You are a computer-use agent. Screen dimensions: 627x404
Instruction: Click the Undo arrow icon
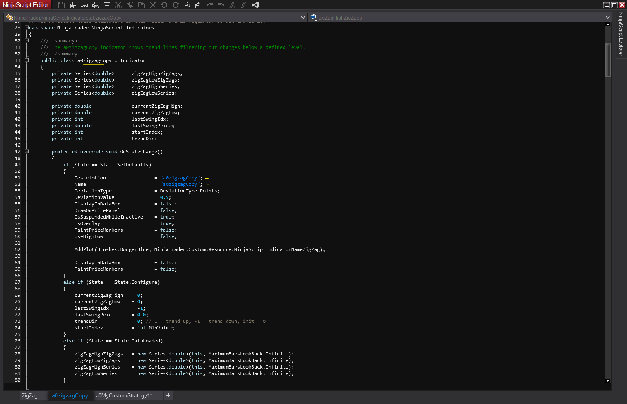(x=164, y=5)
